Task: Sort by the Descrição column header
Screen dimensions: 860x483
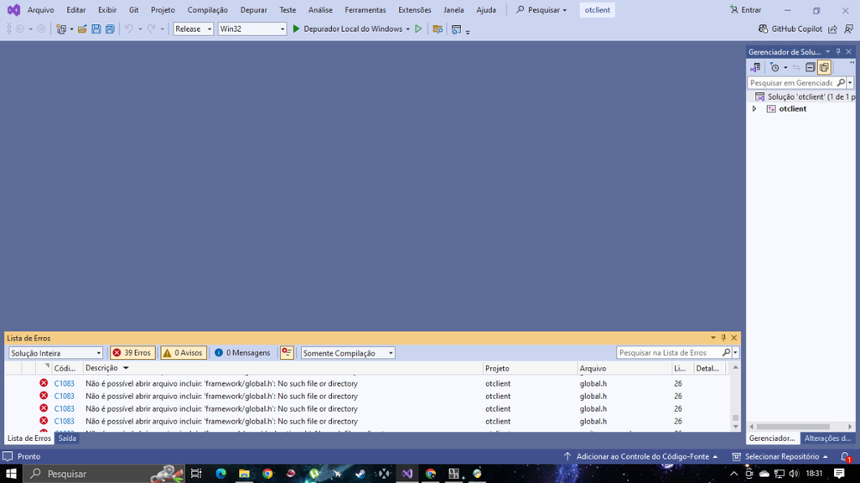Action: point(101,368)
